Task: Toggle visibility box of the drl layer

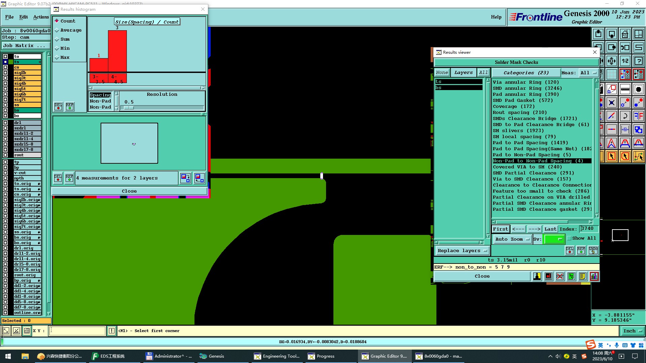Action: (5, 123)
